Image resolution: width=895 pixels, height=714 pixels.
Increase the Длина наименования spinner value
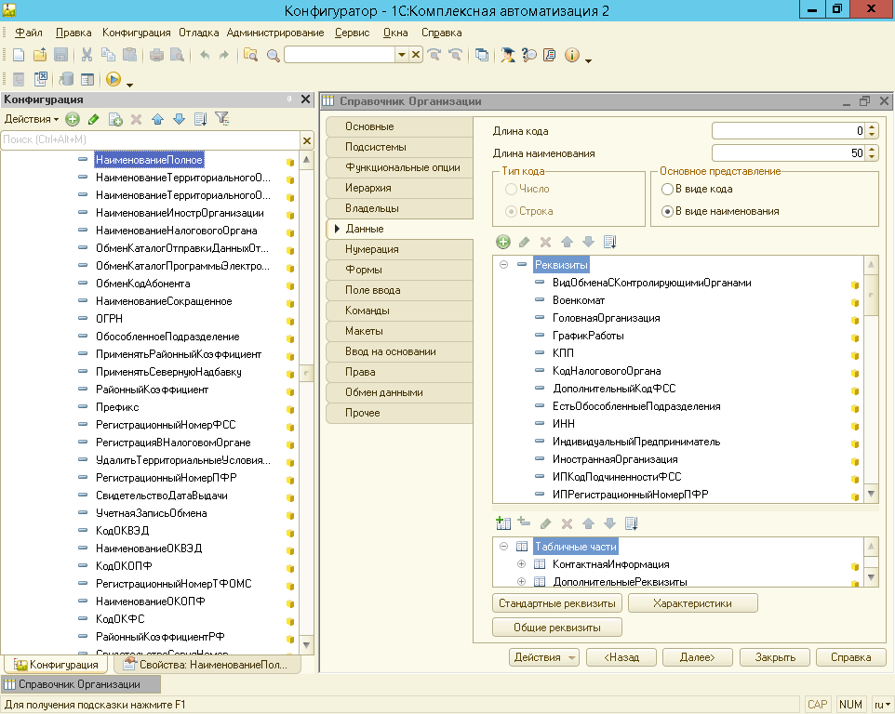873,149
